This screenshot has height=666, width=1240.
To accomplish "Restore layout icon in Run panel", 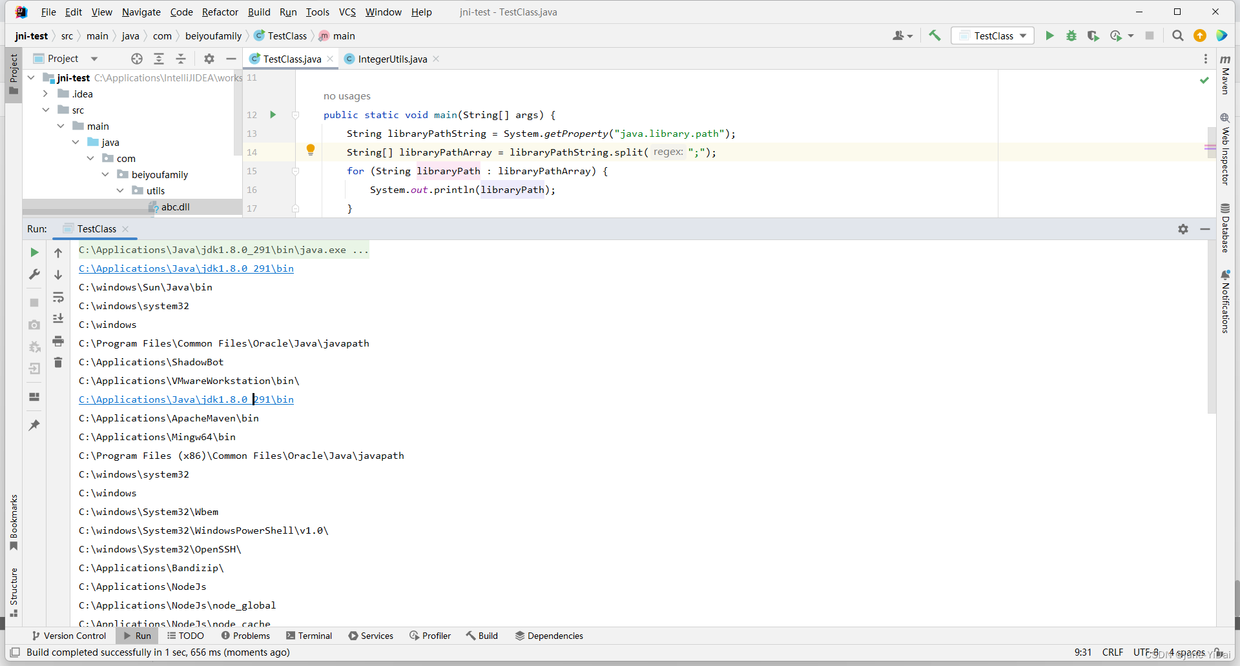I will coord(34,397).
